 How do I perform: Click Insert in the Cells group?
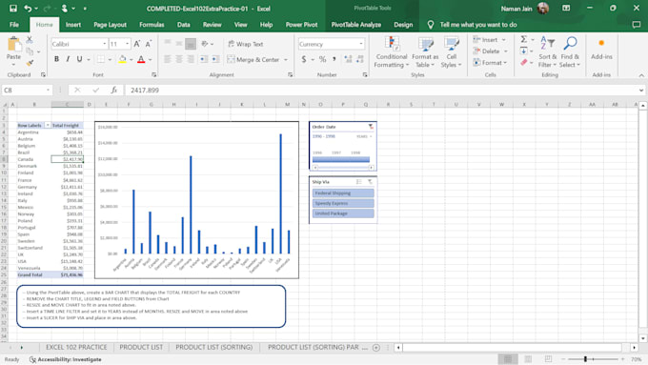[486, 40]
